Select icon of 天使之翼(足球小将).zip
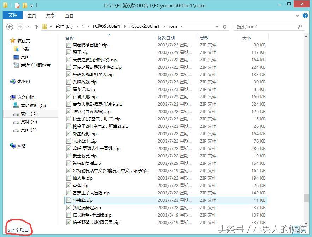 pos(69,60)
